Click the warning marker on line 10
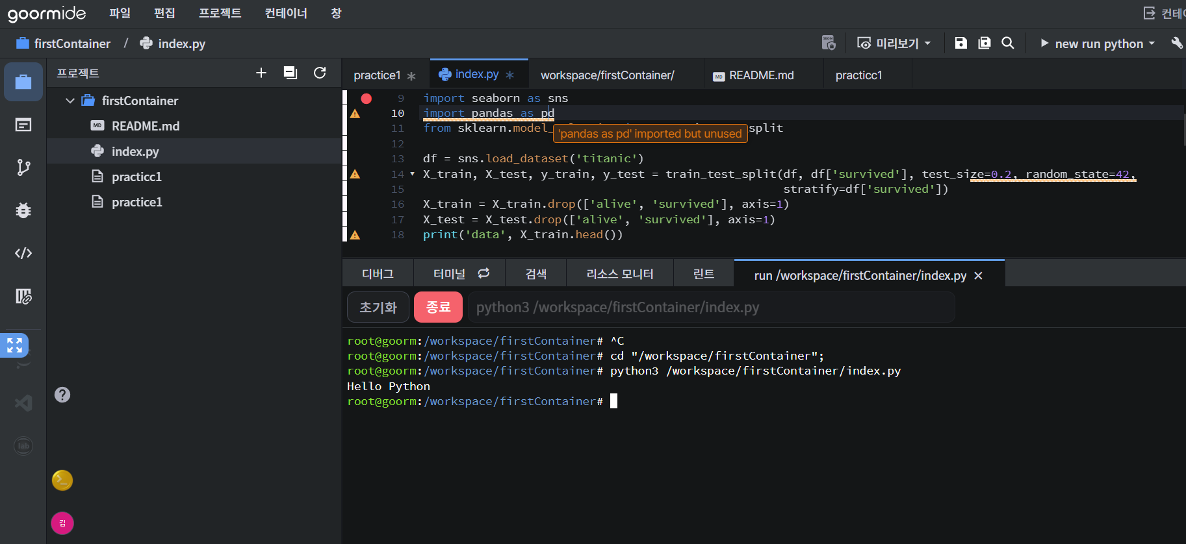The image size is (1186, 544). pos(355,114)
